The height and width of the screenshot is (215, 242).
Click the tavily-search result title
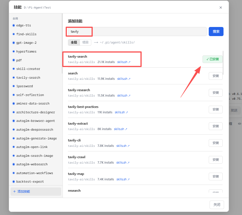[x=77, y=57]
